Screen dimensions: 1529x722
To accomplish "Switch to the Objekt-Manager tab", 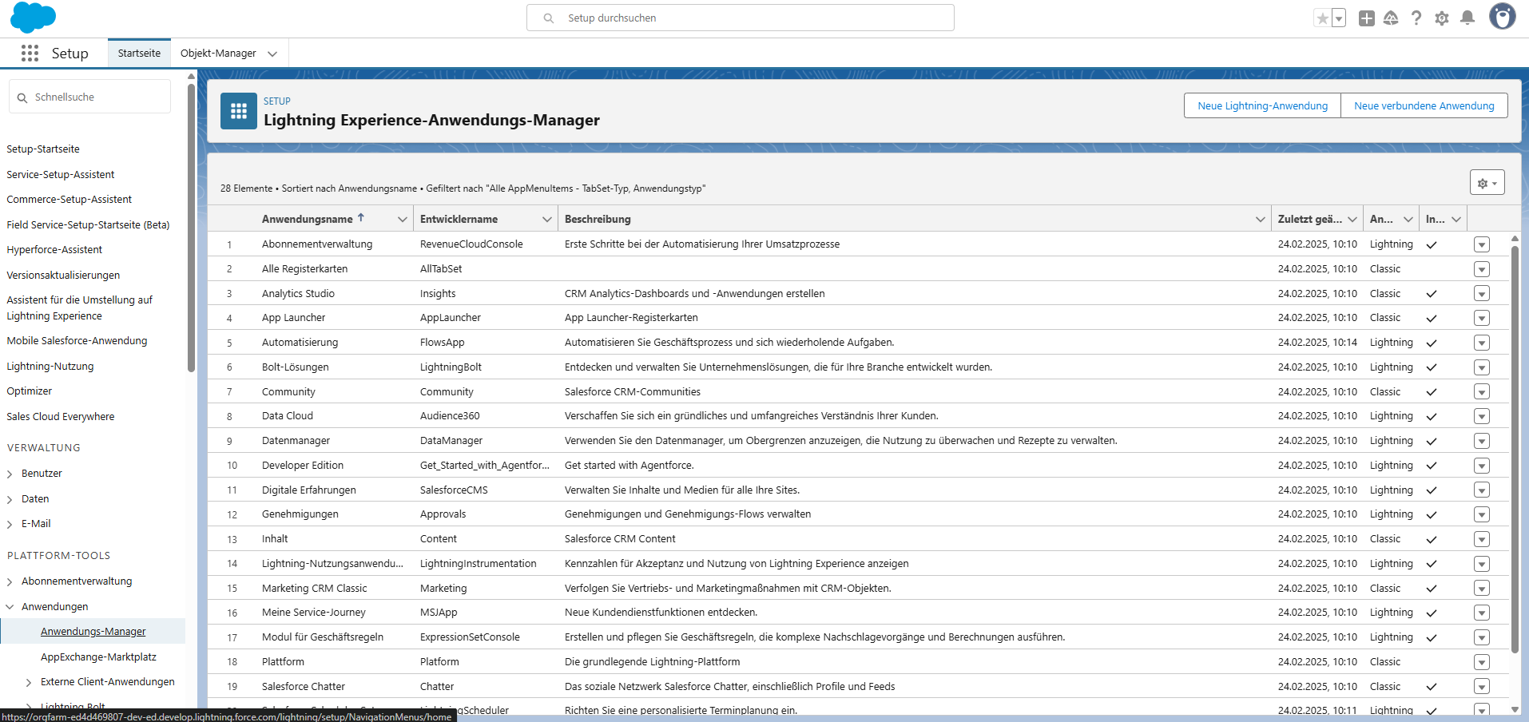I will click(218, 54).
